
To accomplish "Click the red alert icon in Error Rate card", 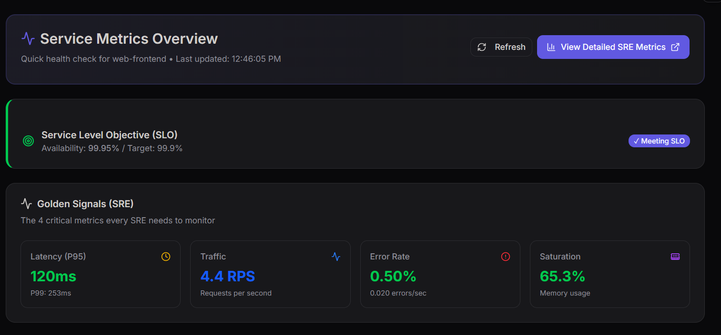I will pos(506,257).
